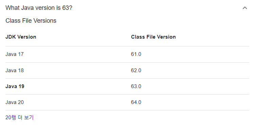Click the word 'Java' in the question
Screen dimensions: 258x125
pyautogui.click(x=27, y=8)
